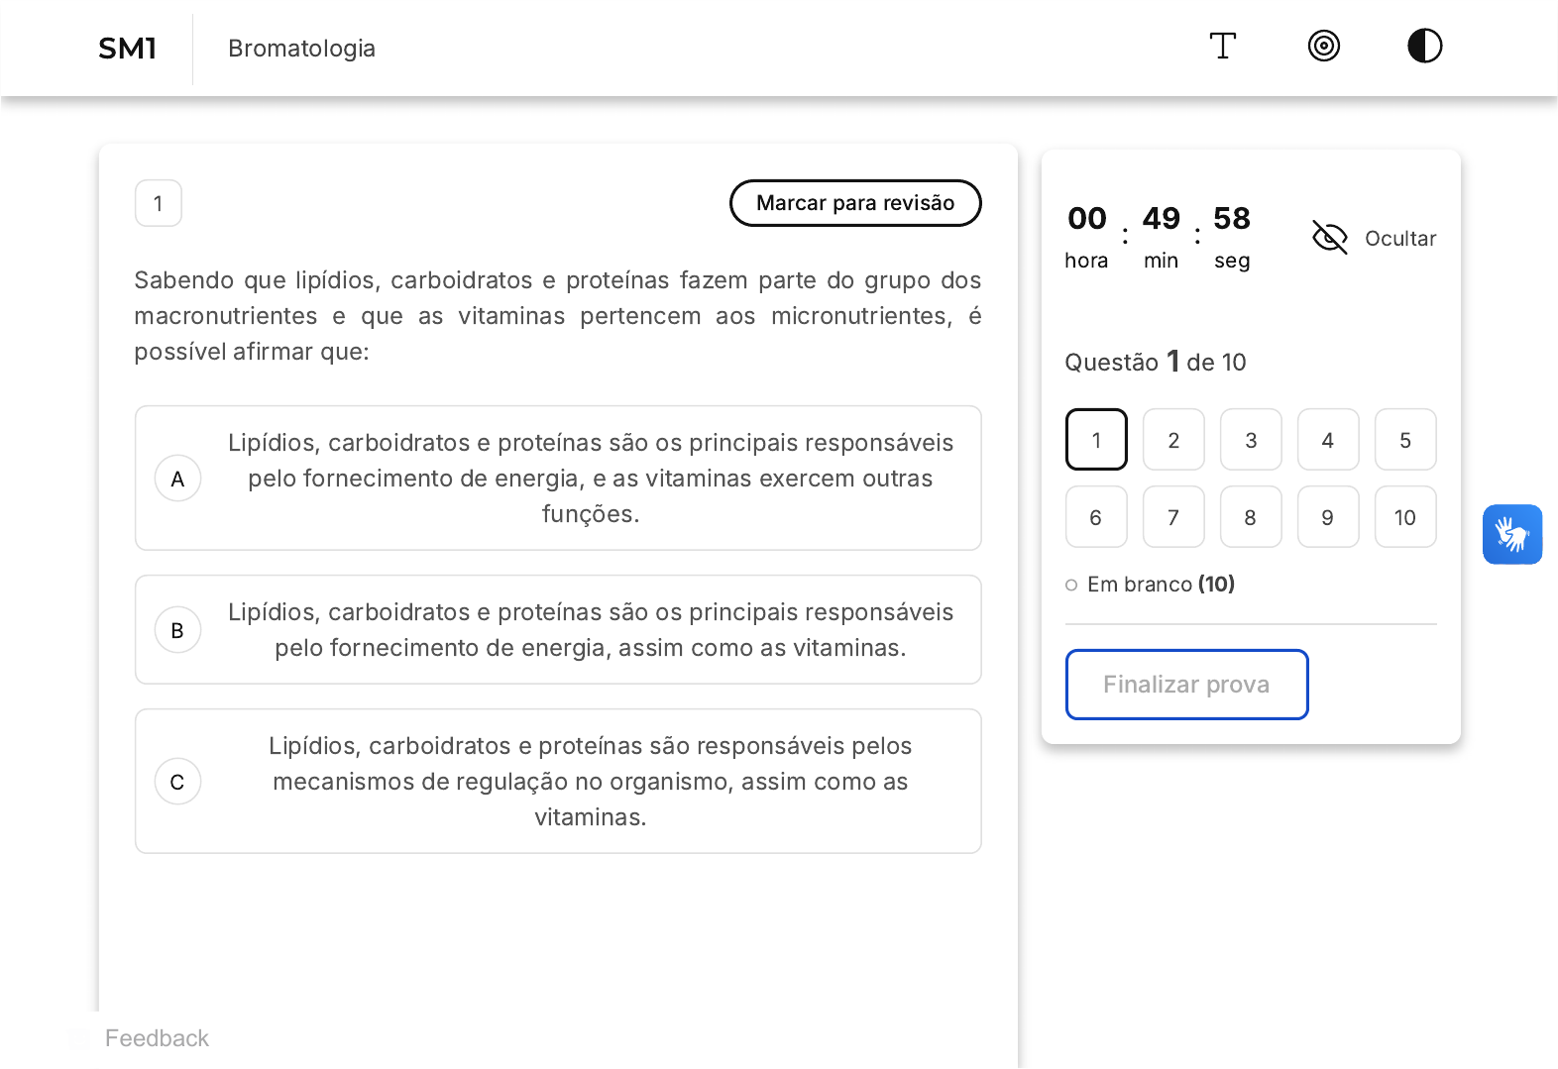Click the crossed-out eye timer icon

point(1329,238)
